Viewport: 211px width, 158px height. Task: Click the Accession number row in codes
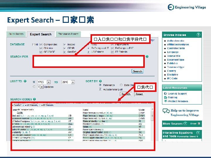42,118
